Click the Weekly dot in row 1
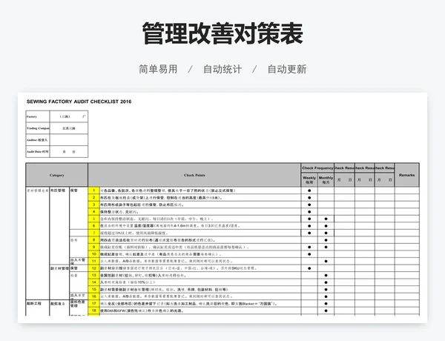Image resolution: width=445 pixels, height=341 pixels. 309,191
